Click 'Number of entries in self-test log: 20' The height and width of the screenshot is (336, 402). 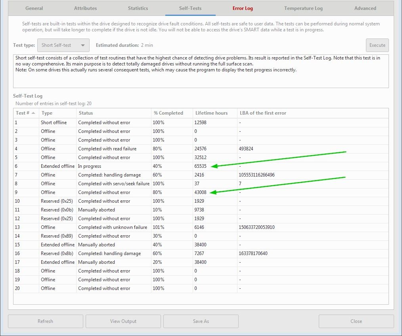(x=54, y=104)
